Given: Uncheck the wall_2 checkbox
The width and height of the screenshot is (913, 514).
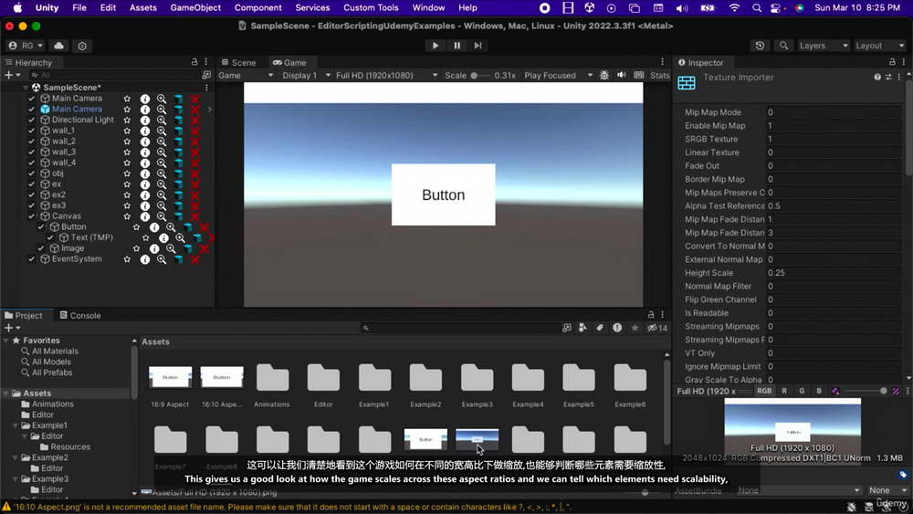Looking at the screenshot, I should [31, 142].
